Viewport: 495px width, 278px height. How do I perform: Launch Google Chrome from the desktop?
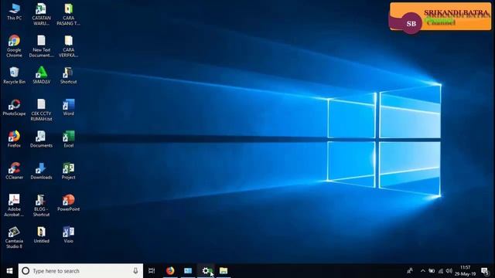(14, 46)
